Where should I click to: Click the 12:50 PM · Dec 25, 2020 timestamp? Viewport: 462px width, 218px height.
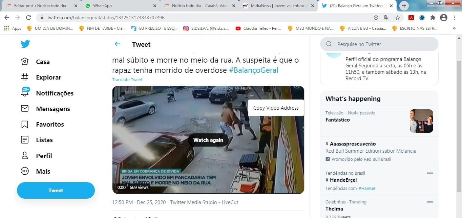(139, 202)
